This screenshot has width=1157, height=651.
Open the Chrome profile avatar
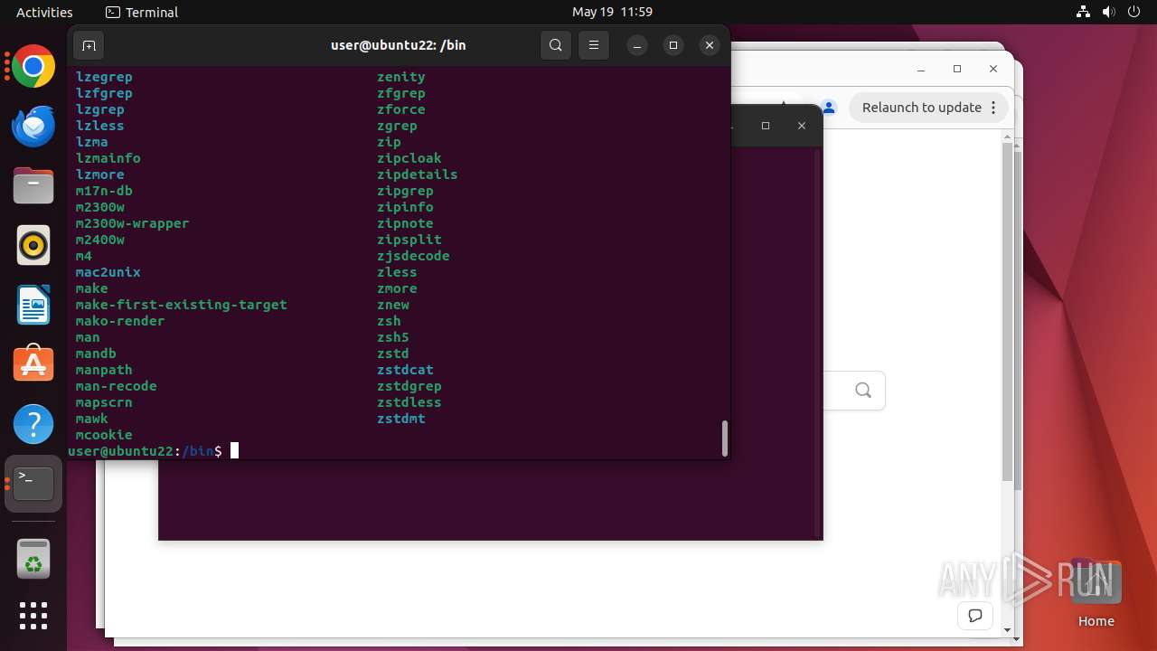click(829, 108)
